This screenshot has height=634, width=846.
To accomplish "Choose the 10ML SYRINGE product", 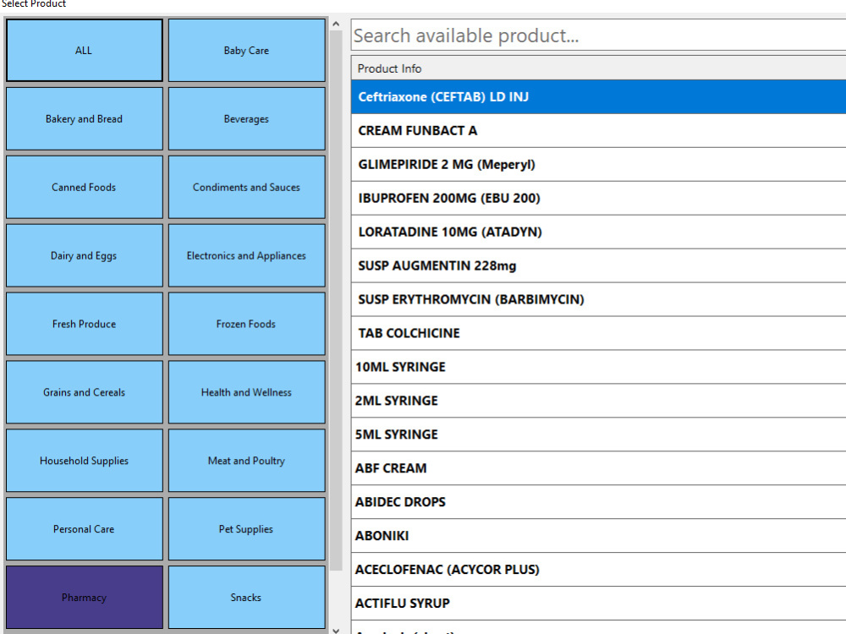I will click(x=598, y=367).
